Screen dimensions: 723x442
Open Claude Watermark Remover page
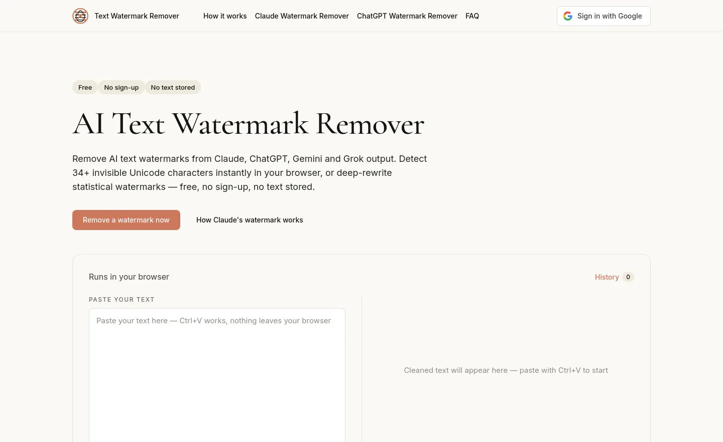click(302, 16)
